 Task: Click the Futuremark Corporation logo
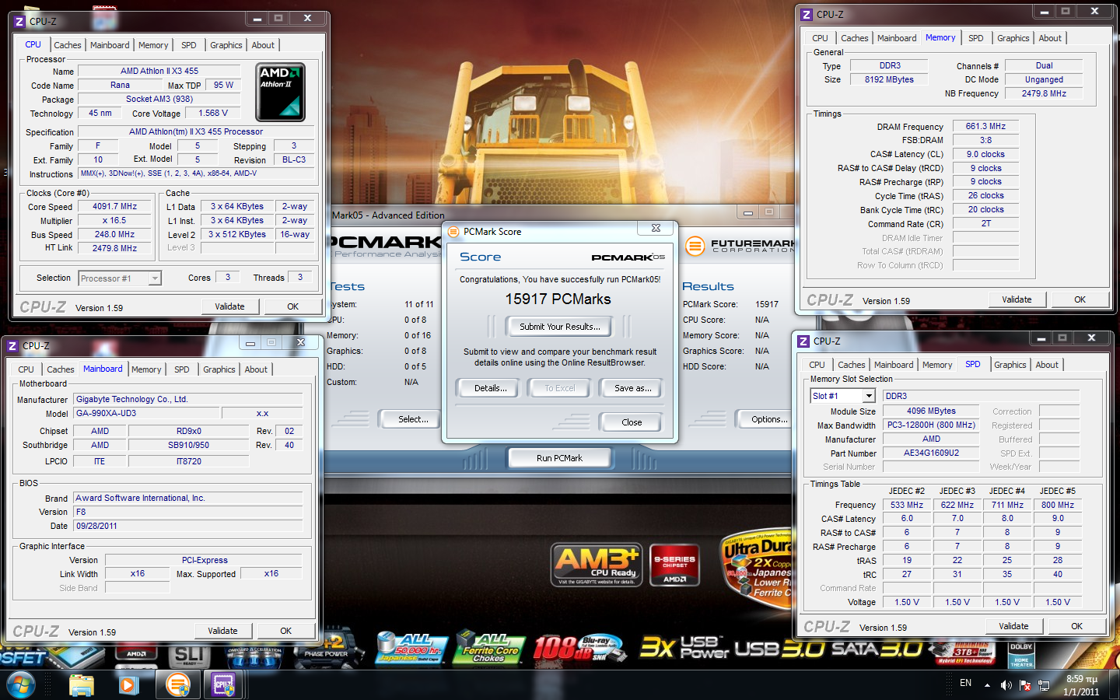pyautogui.click(x=740, y=246)
